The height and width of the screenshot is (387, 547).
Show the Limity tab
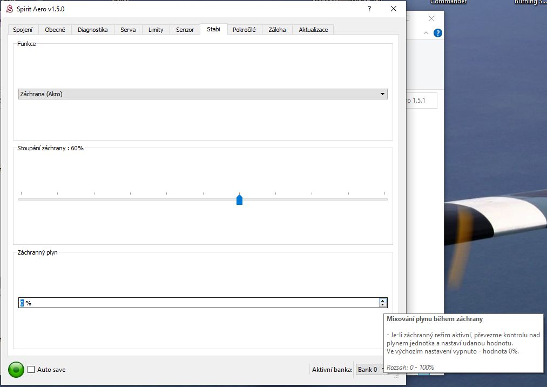point(156,30)
